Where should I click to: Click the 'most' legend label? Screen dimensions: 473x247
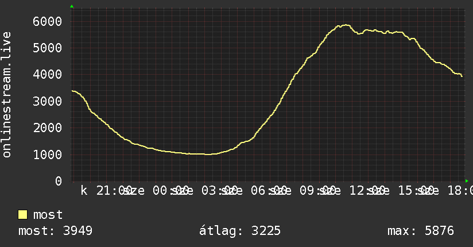click(x=48, y=215)
